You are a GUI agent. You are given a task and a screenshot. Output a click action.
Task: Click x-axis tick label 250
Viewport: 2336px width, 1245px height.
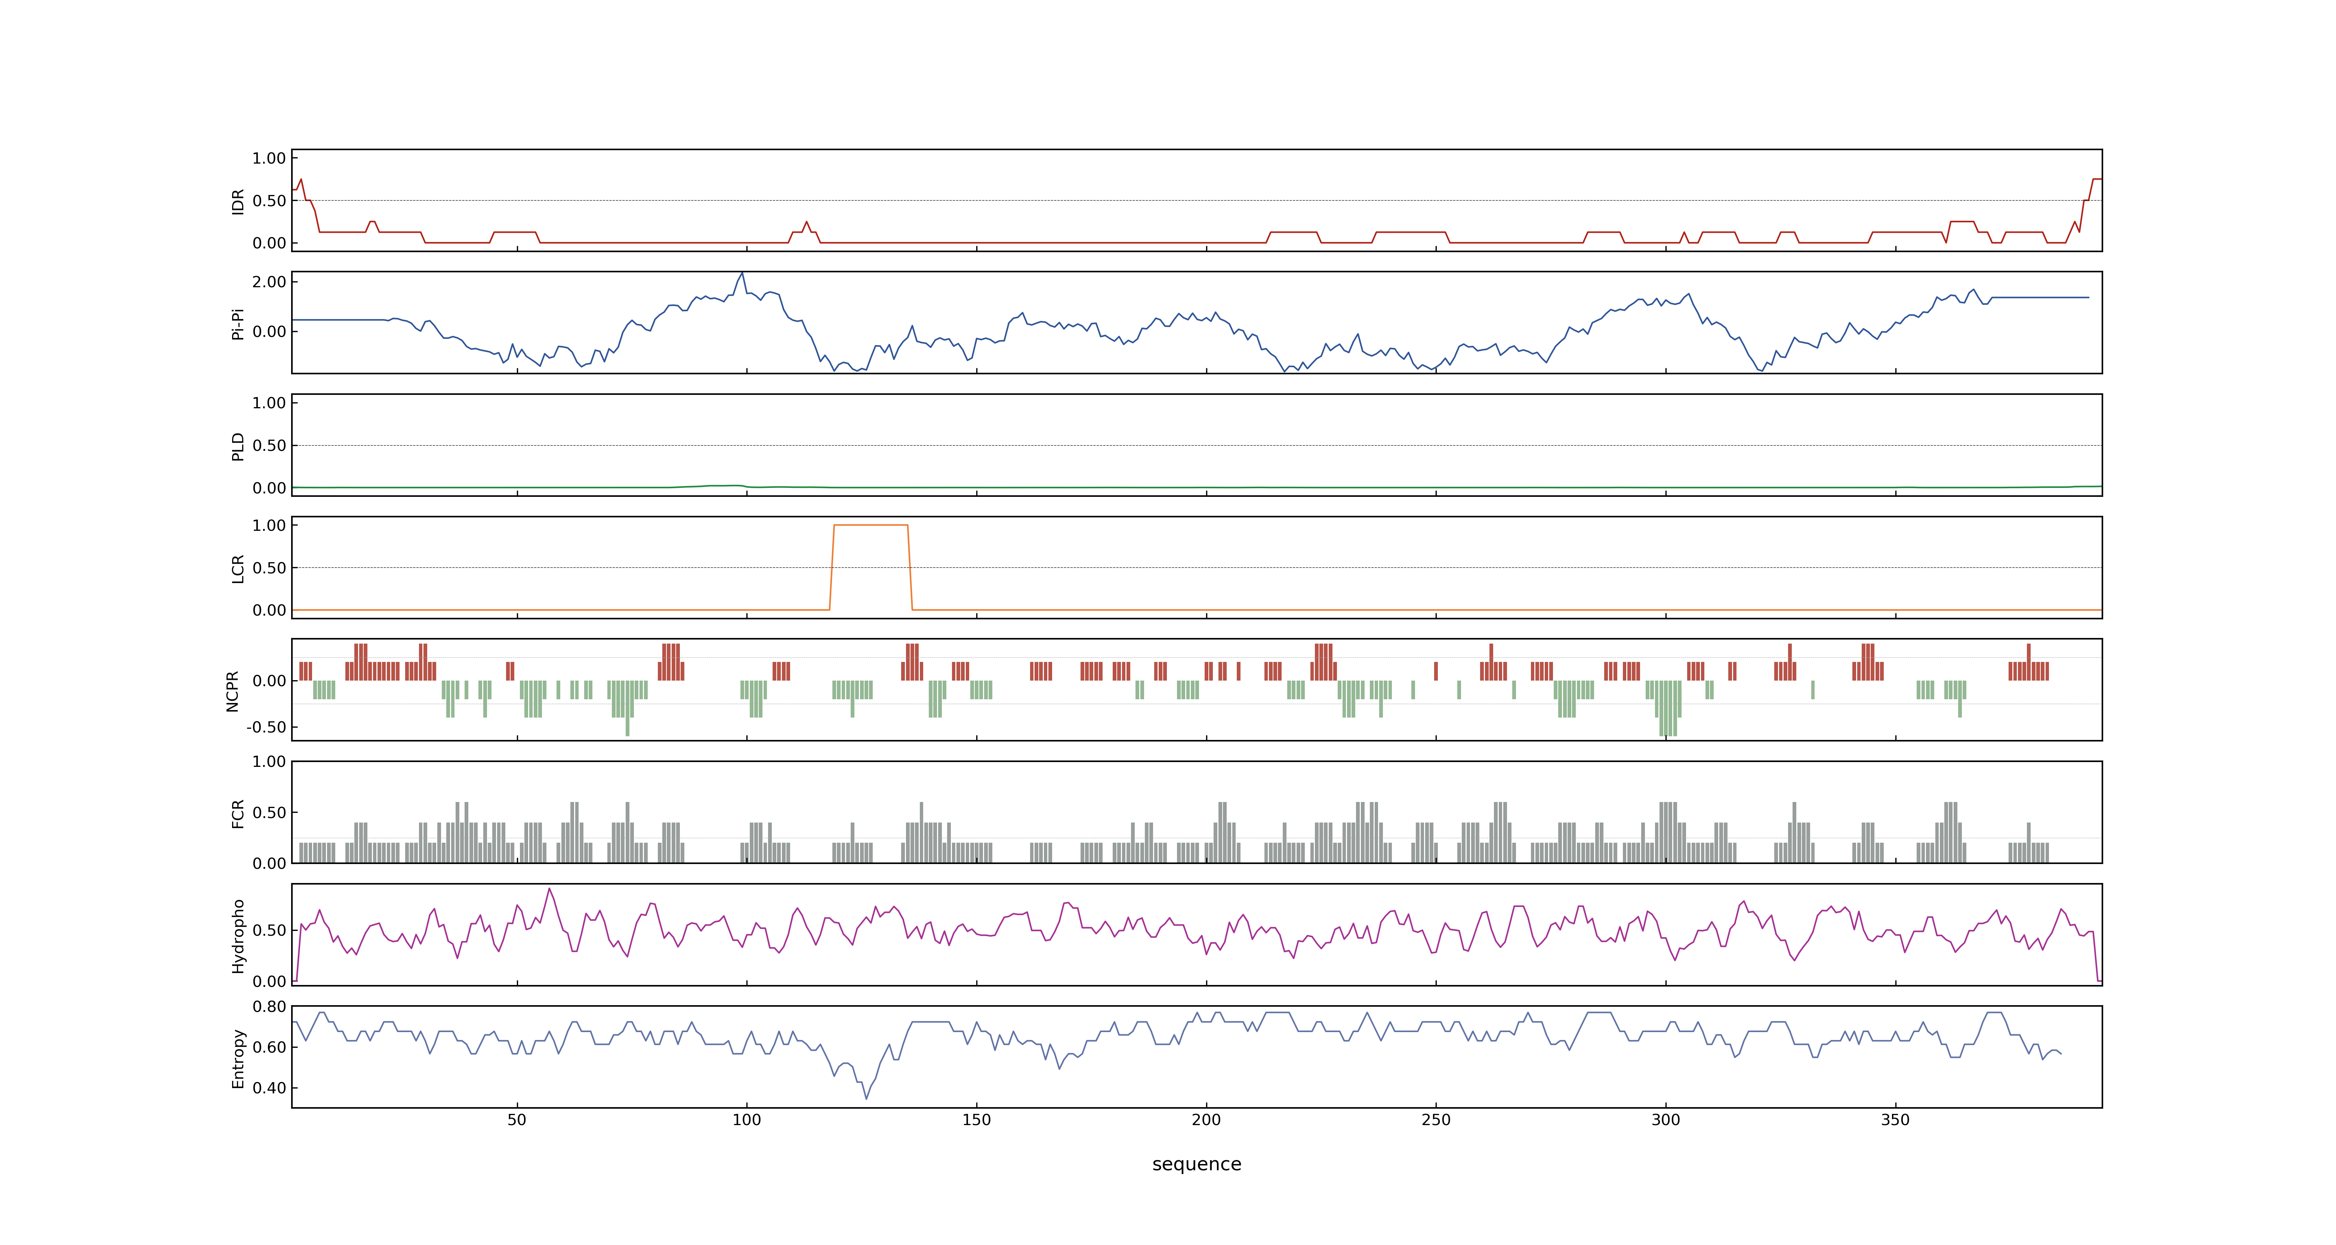tap(1436, 1120)
